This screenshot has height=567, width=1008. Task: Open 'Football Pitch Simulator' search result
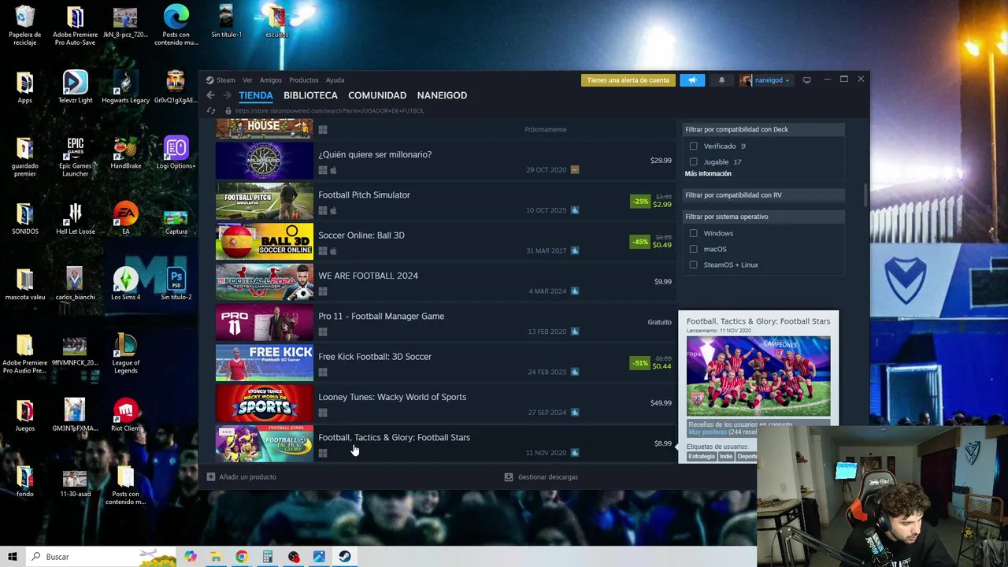(446, 202)
